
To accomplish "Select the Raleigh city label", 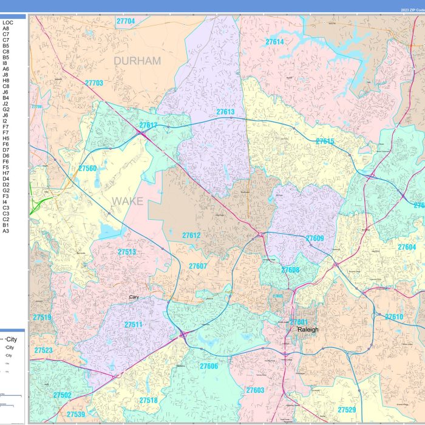I will (308, 330).
